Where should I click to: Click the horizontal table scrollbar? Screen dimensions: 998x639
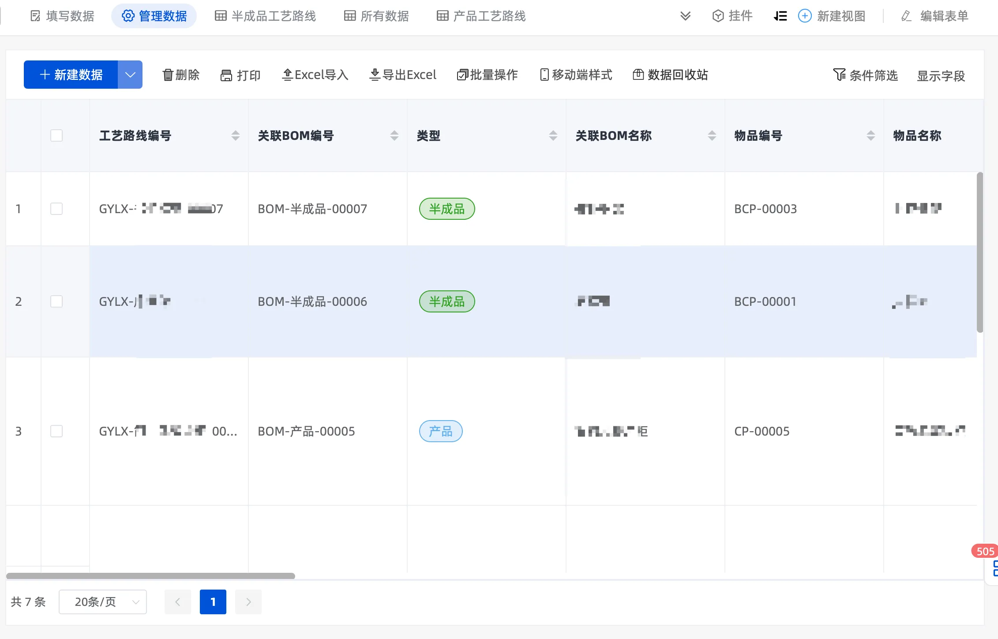150,576
